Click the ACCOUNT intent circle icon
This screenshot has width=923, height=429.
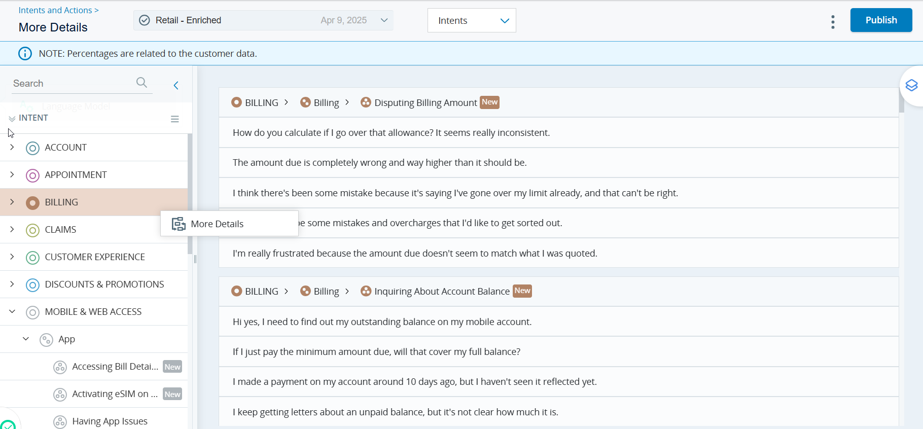pos(32,148)
